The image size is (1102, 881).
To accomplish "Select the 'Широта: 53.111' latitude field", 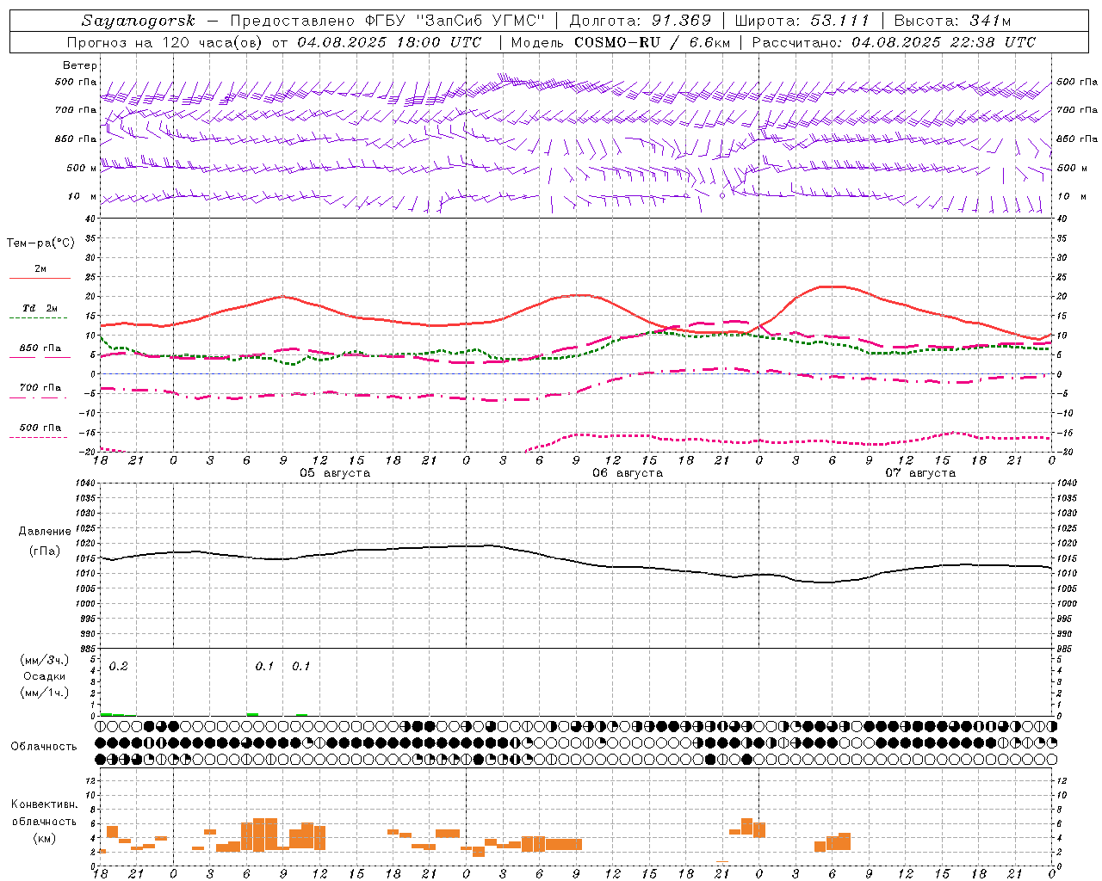I will click(x=803, y=21).
